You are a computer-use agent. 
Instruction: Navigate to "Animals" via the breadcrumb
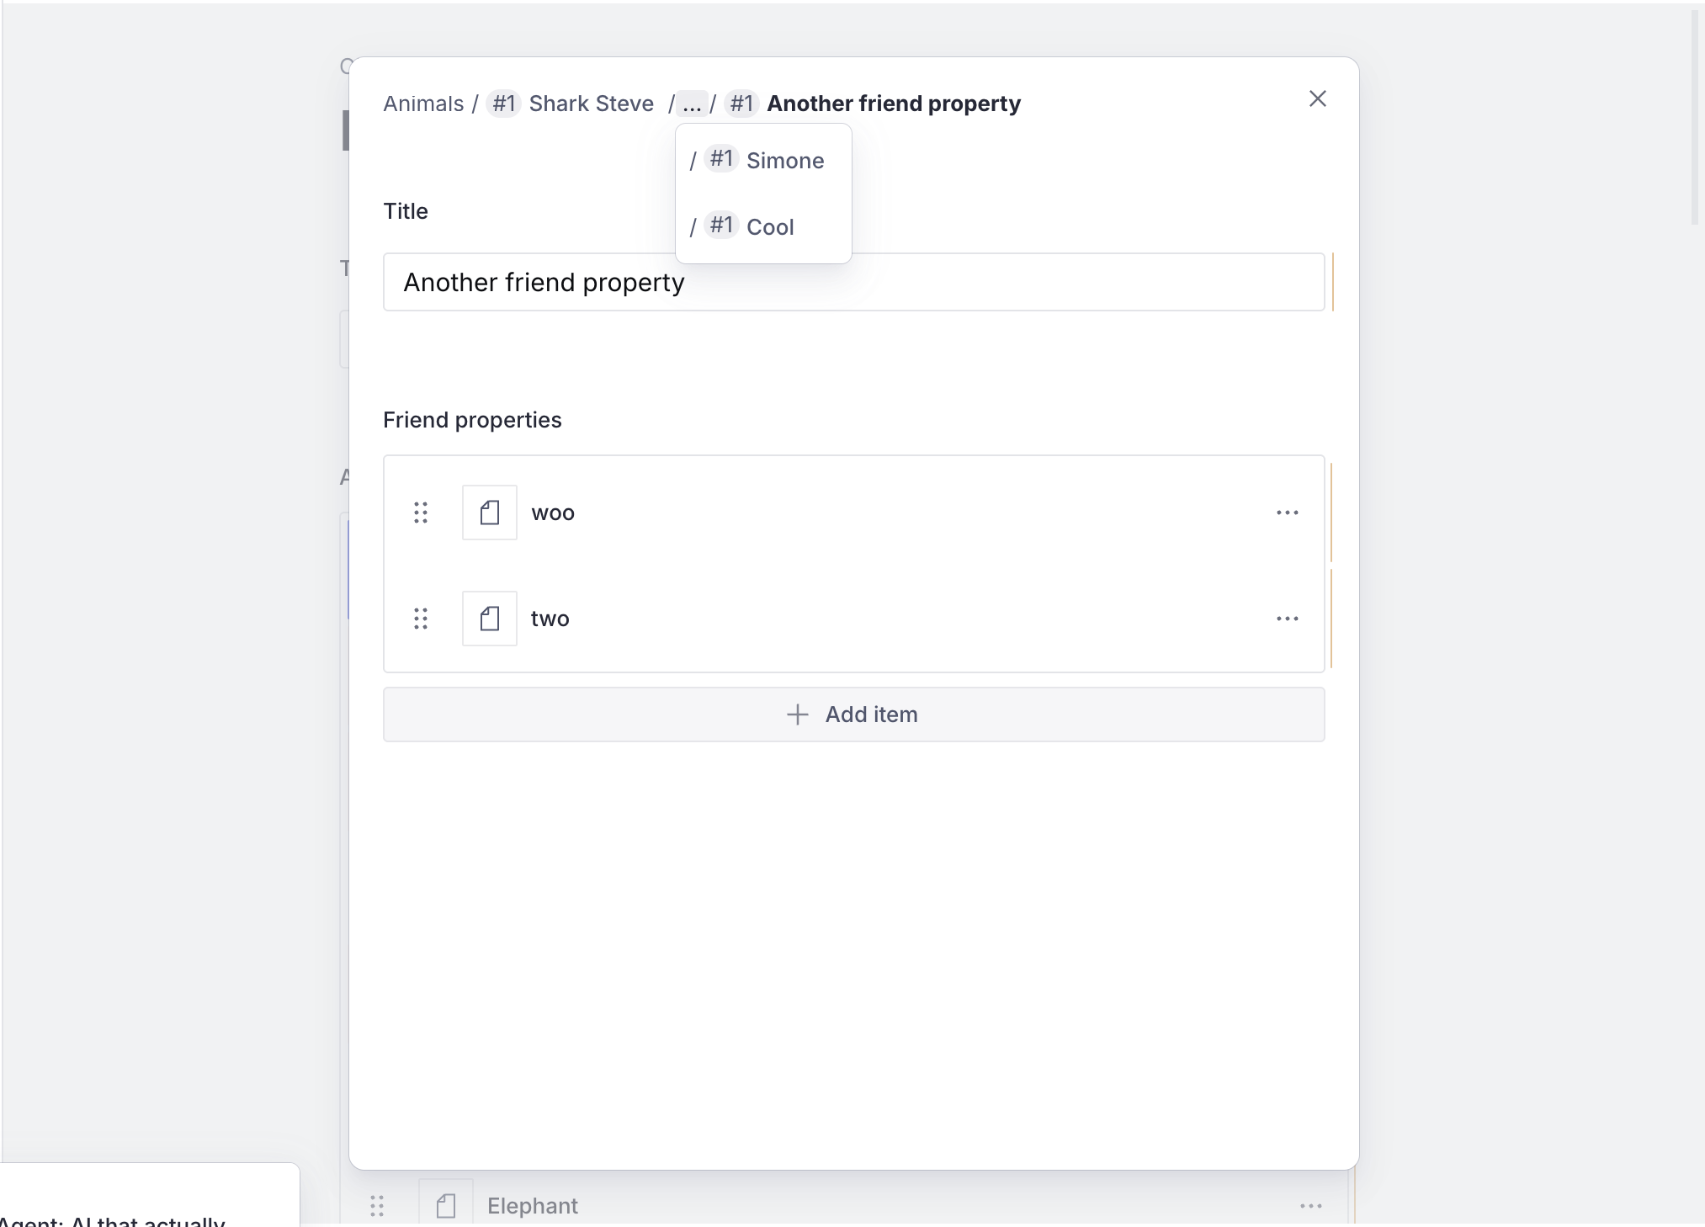pyautogui.click(x=423, y=103)
